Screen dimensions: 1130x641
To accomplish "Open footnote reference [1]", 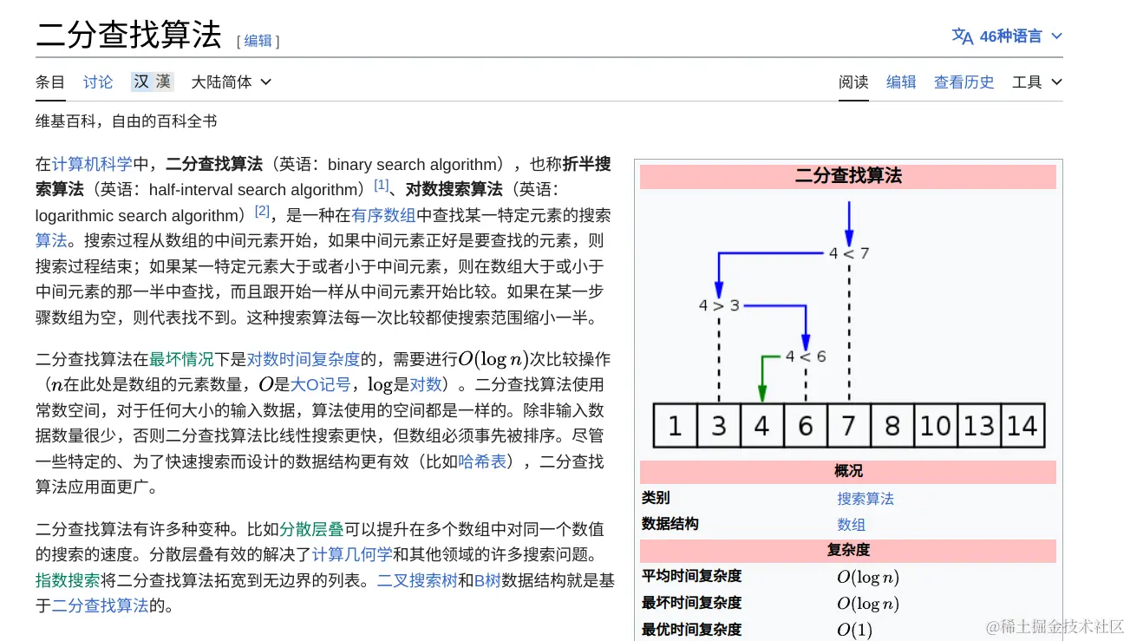I will pyautogui.click(x=382, y=185).
